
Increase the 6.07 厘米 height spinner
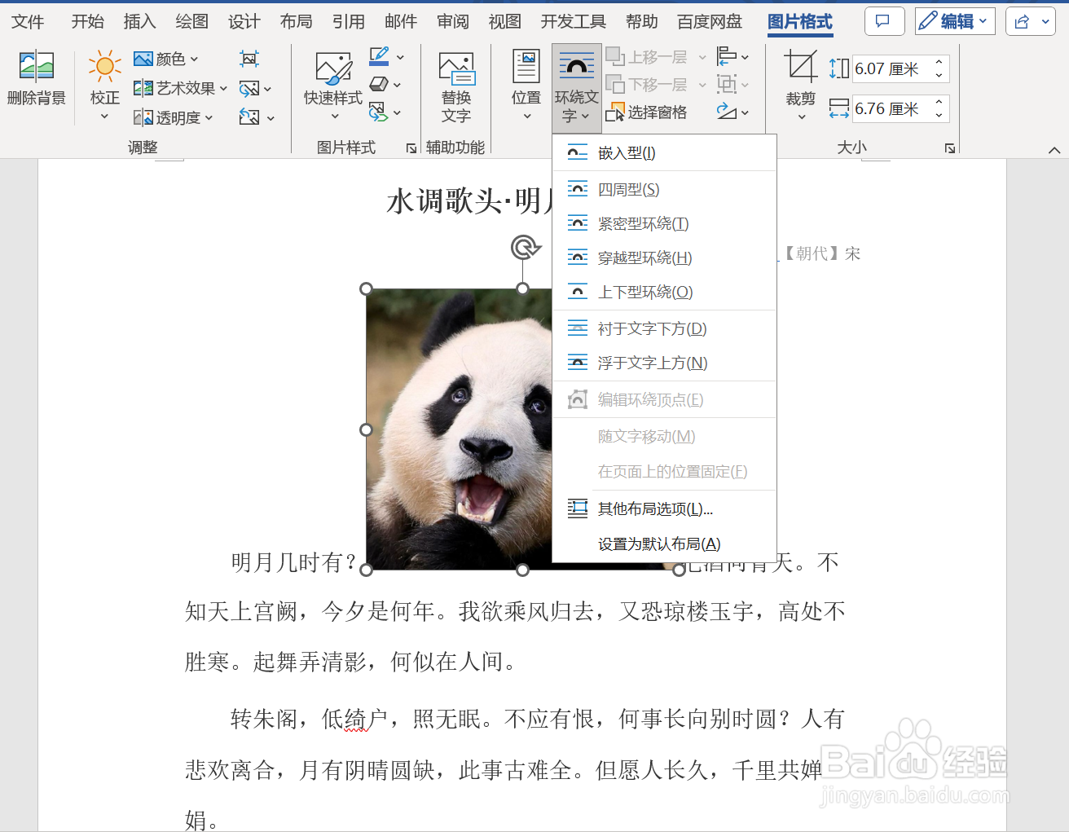point(939,62)
